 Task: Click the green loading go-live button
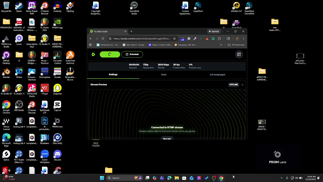click(x=110, y=54)
